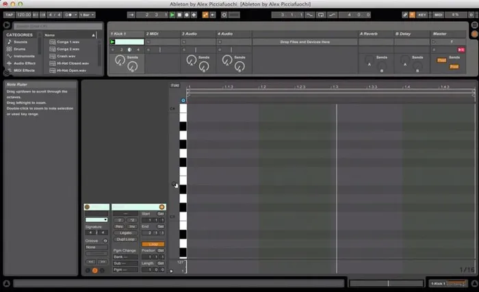Select Sounds category in browser
This screenshot has width=479, height=292.
tap(20, 42)
